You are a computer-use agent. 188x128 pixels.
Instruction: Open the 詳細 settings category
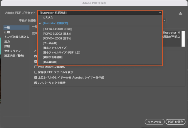pyautogui.click(x=7, y=46)
